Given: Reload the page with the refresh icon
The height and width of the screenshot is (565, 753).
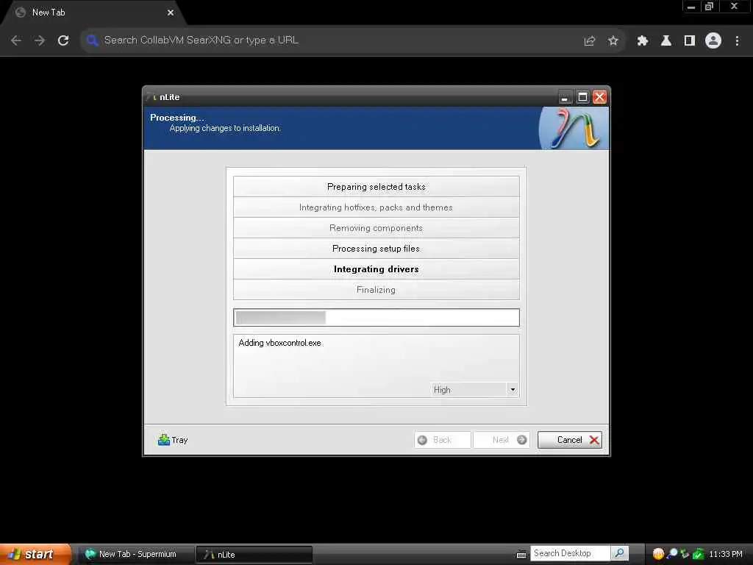Looking at the screenshot, I should coord(63,40).
